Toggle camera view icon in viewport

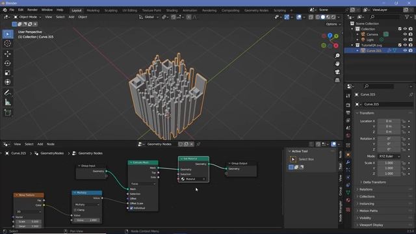click(337, 72)
